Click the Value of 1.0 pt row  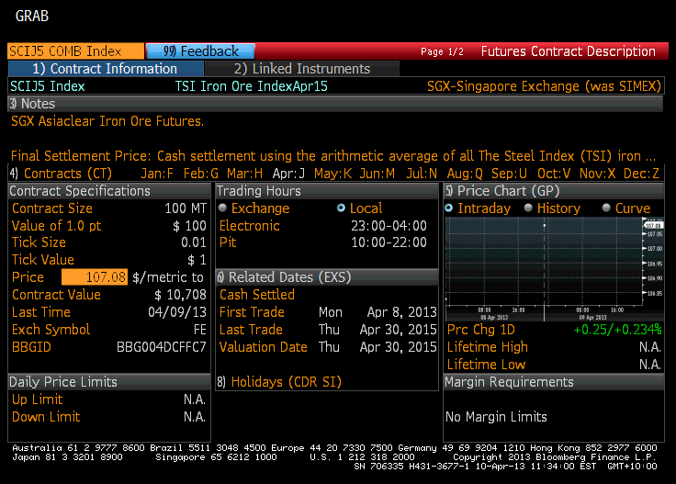(109, 226)
